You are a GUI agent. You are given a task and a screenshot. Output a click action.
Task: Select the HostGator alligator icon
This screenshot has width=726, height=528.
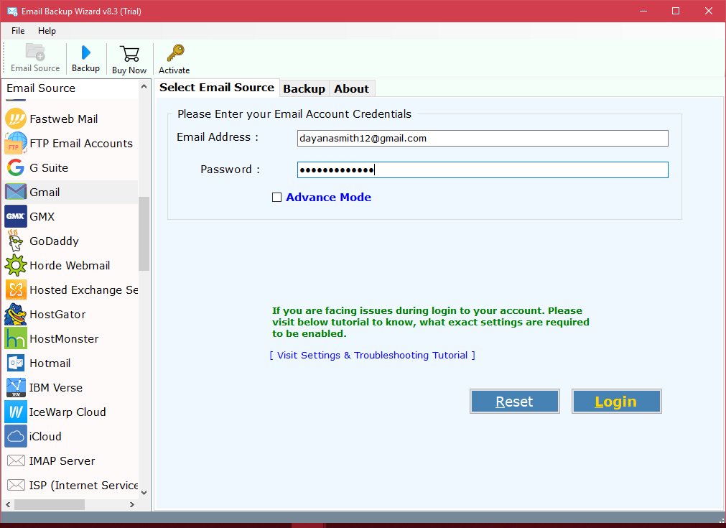[15, 315]
